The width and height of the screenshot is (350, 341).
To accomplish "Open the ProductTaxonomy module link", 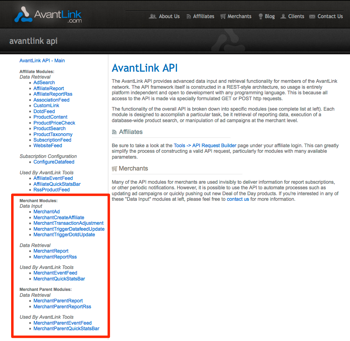I will pos(53,134).
